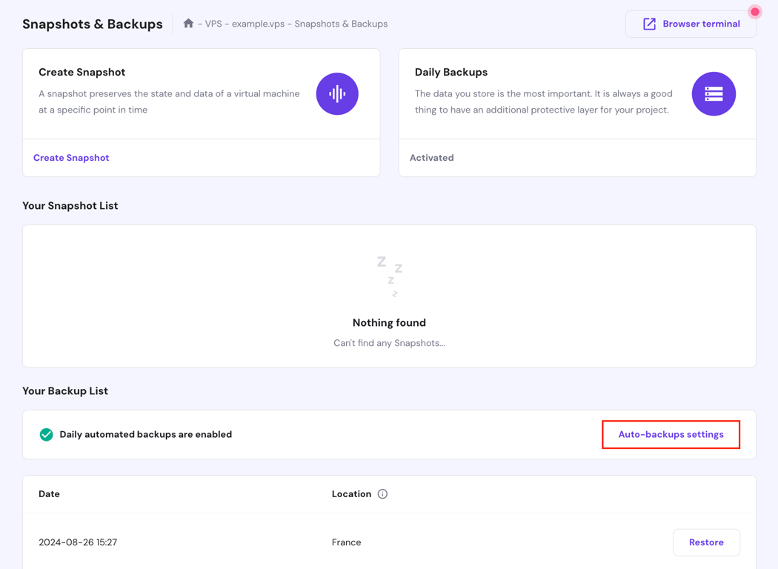Viewport: 778px width, 569px height.
Task: Click the France location entry in the backup row
Action: tap(346, 542)
